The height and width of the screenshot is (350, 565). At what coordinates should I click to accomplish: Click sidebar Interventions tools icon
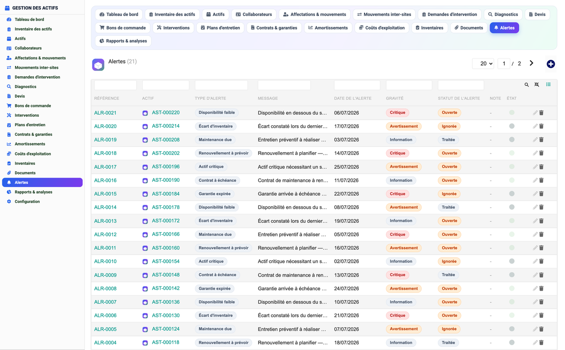9,115
